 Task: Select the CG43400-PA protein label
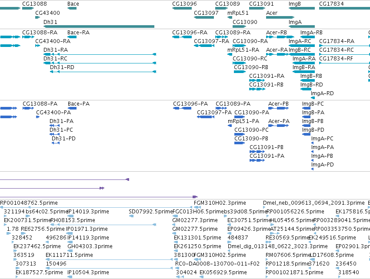pyautogui.click(x=53, y=113)
